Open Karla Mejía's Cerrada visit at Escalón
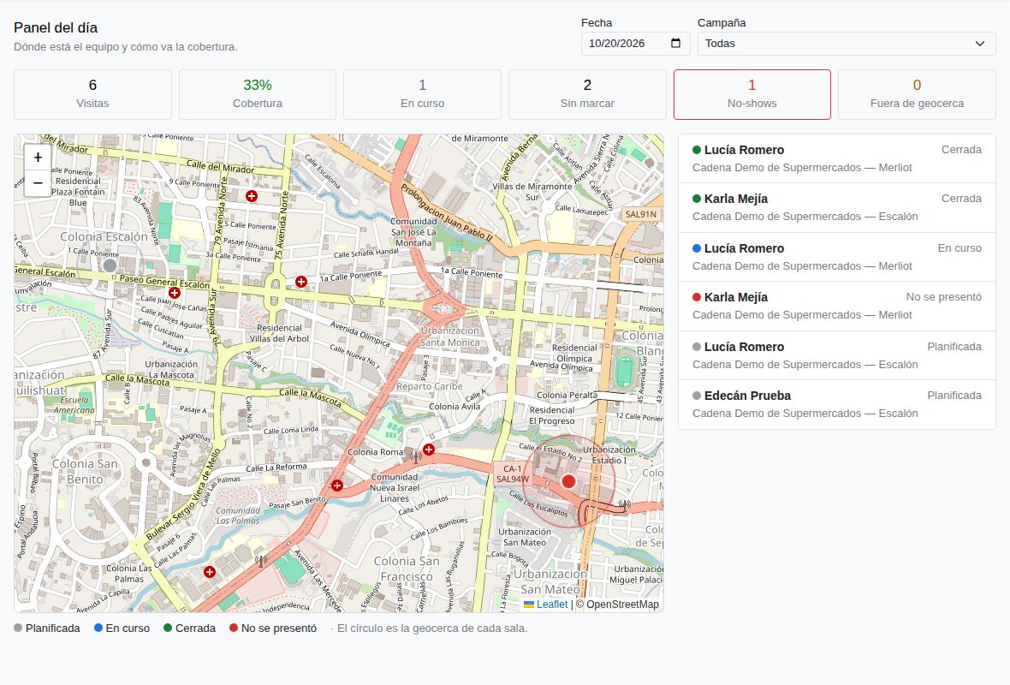 click(x=837, y=207)
